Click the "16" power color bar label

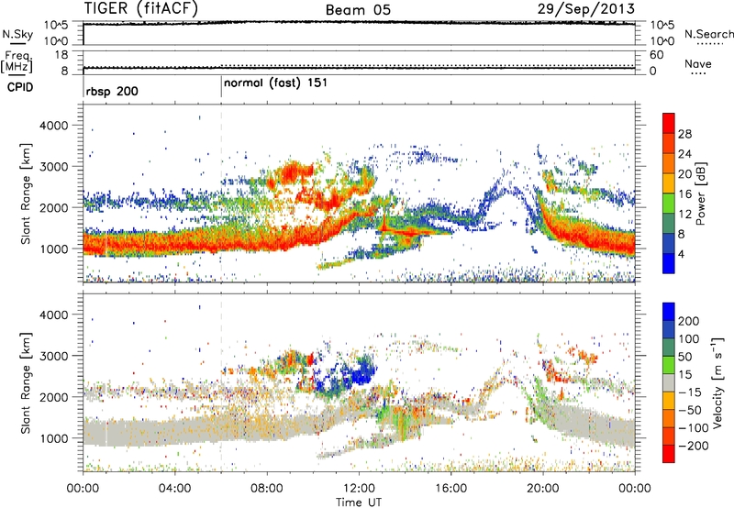684,194
